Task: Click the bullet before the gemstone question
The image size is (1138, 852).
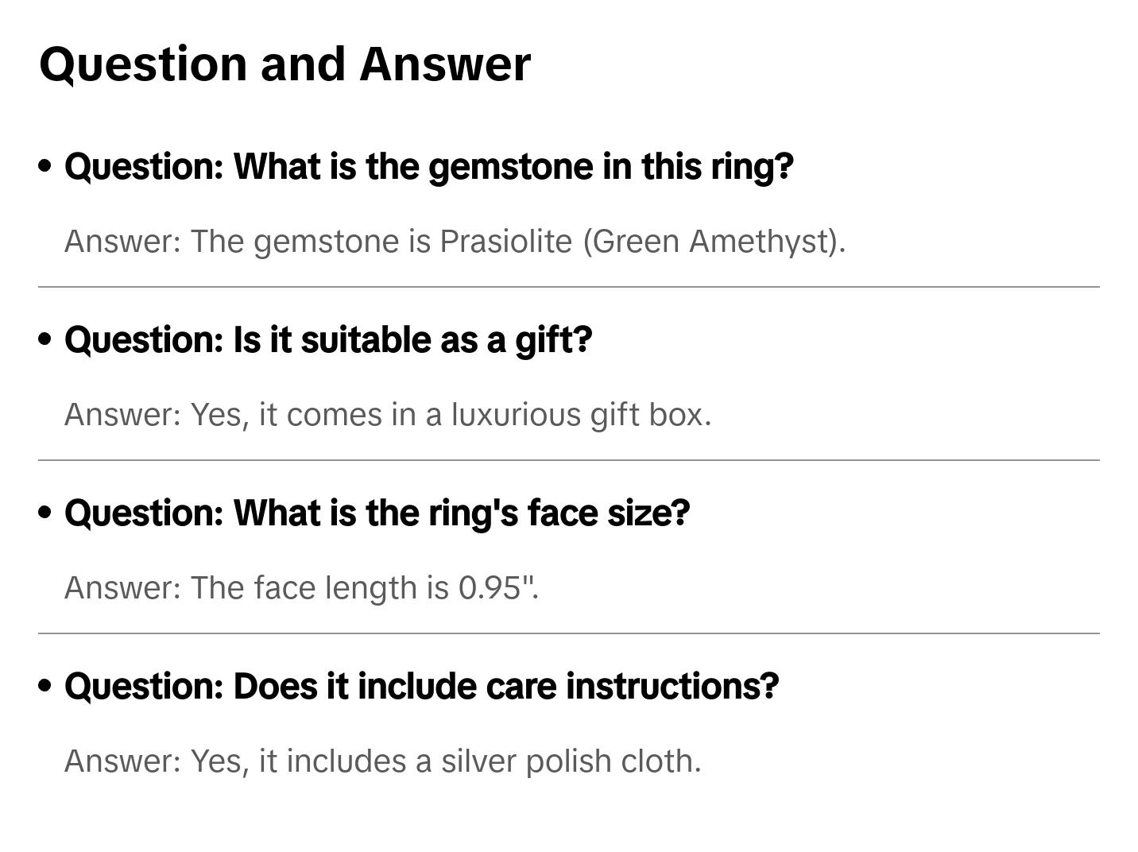Action: (45, 166)
